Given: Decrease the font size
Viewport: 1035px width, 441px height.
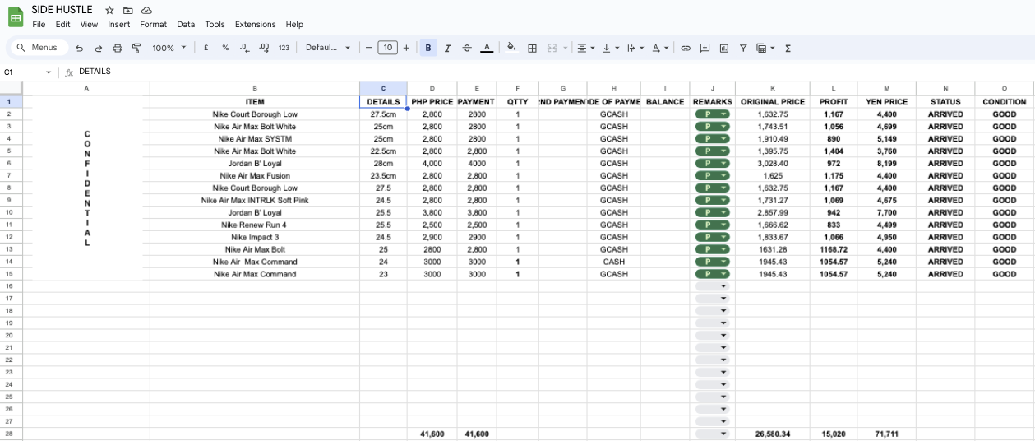Looking at the screenshot, I should click(369, 48).
